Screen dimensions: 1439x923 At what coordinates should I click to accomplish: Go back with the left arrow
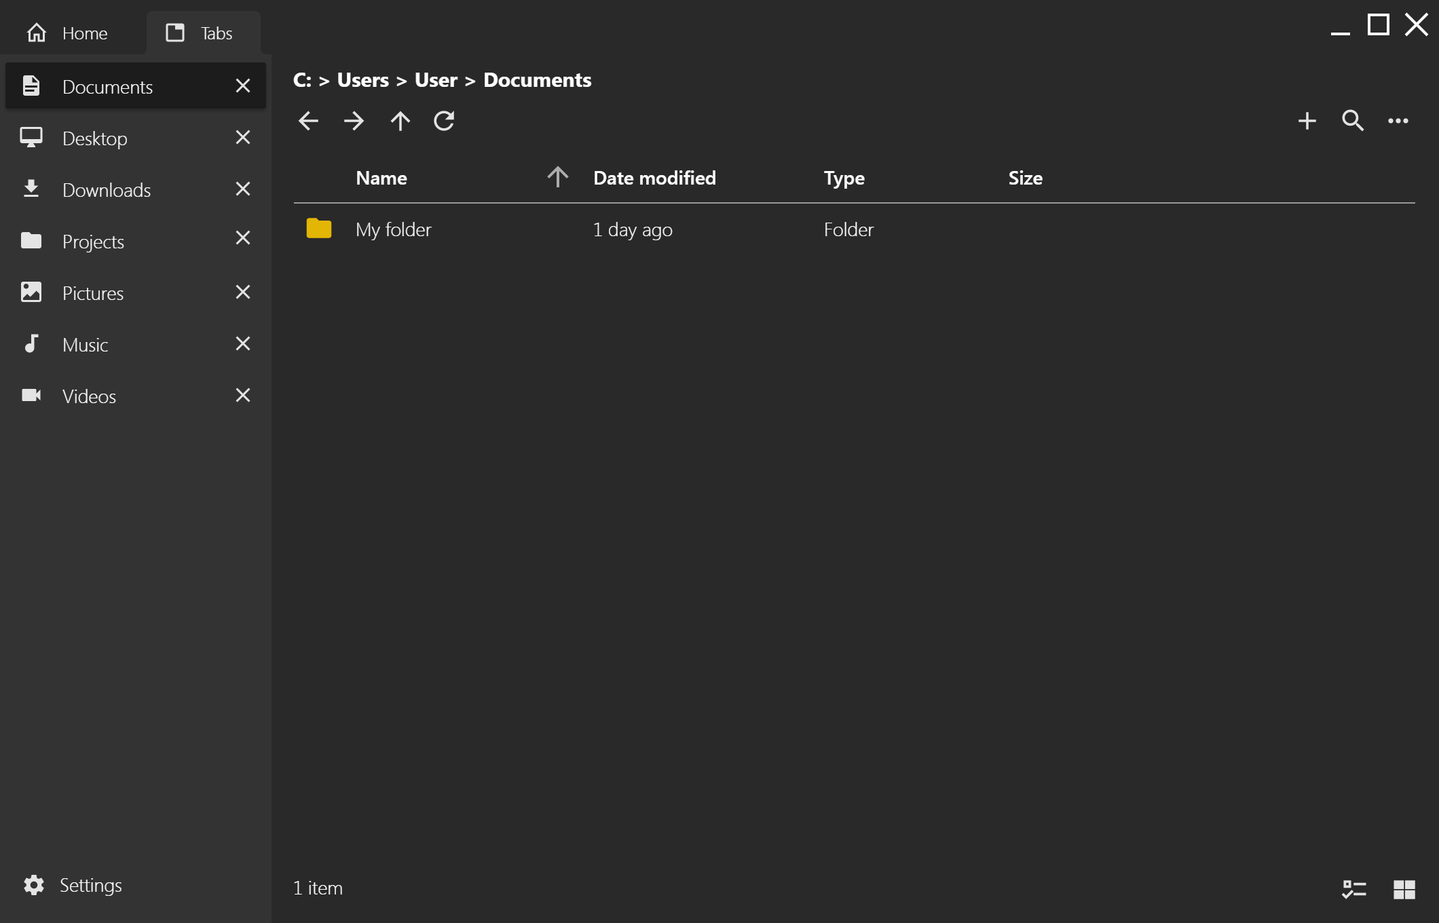pos(308,121)
